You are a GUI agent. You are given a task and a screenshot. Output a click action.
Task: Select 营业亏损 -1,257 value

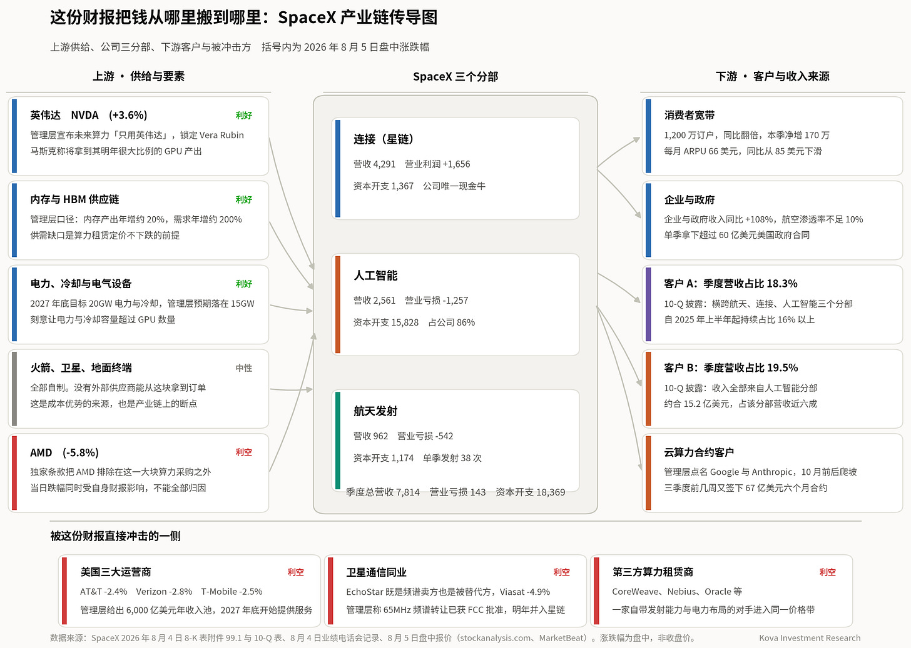(437, 301)
